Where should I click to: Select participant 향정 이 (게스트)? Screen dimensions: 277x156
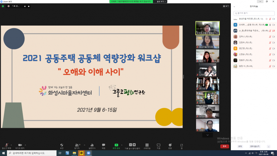click(x=254, y=66)
